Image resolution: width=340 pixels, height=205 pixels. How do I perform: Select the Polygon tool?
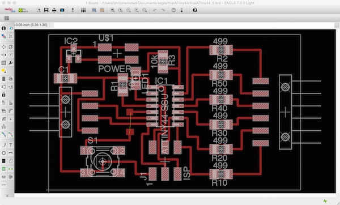tap(10, 161)
